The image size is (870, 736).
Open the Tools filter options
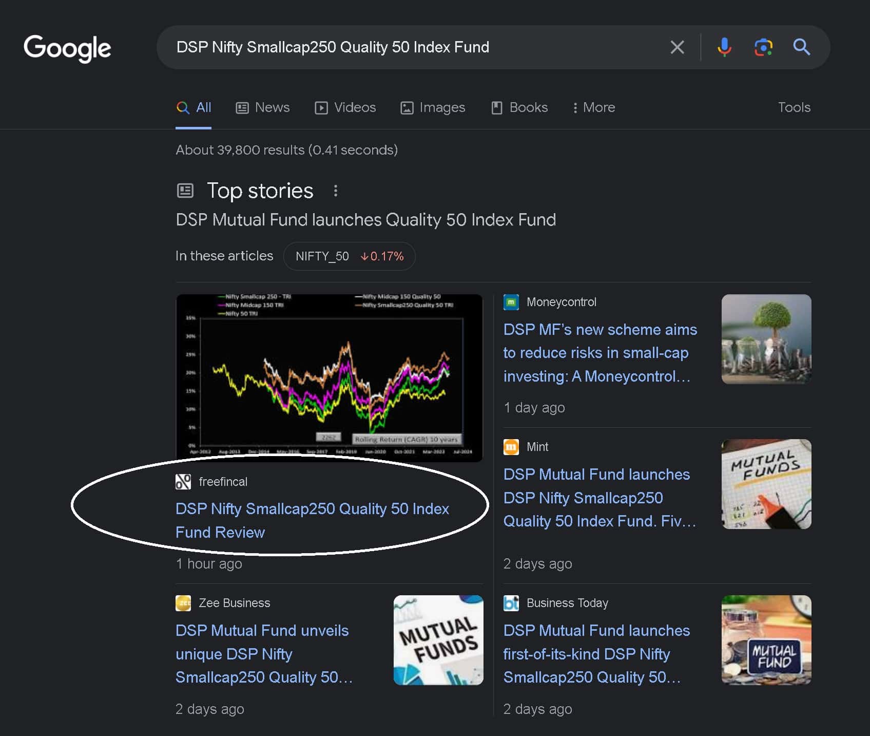click(x=794, y=107)
